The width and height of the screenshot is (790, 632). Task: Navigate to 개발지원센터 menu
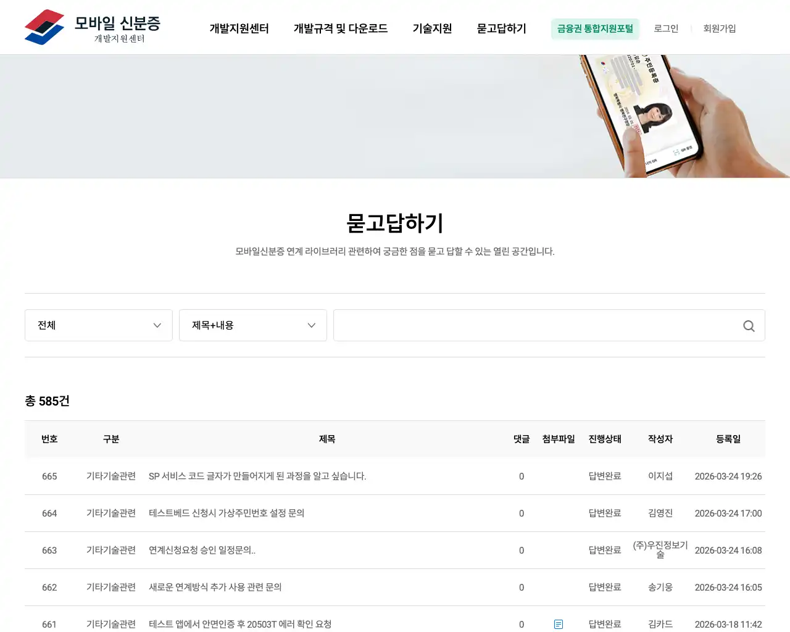point(239,28)
